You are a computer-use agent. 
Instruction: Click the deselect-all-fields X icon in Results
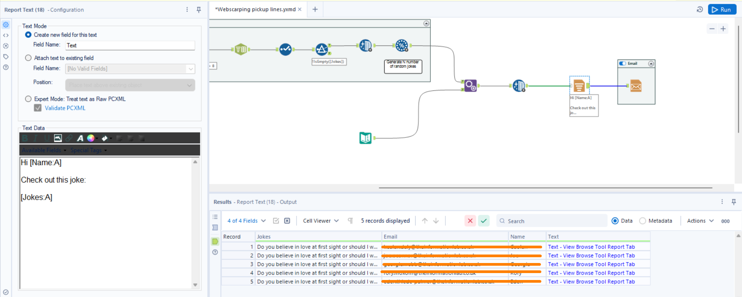pyautogui.click(x=287, y=221)
